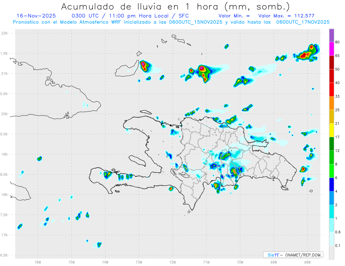Click the colorbar value label "25"
Screen dimensions: 345x266
(337, 110)
